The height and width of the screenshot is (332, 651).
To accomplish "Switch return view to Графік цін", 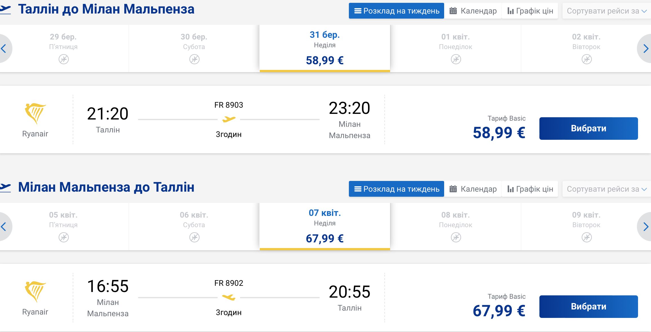I will 530,189.
